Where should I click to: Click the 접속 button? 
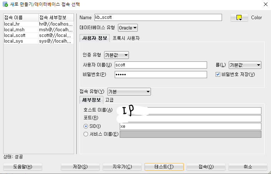pyautogui.click(x=206, y=167)
